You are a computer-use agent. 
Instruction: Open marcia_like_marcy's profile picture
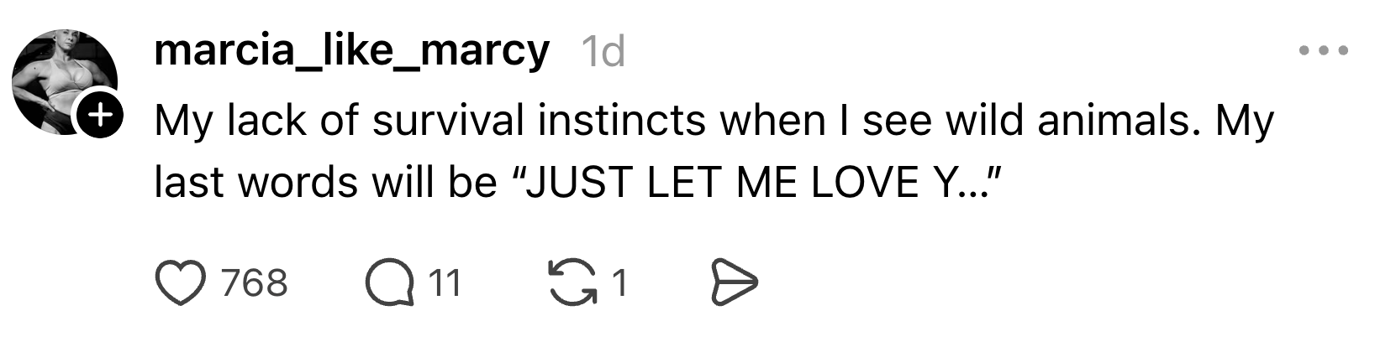pyautogui.click(x=59, y=74)
